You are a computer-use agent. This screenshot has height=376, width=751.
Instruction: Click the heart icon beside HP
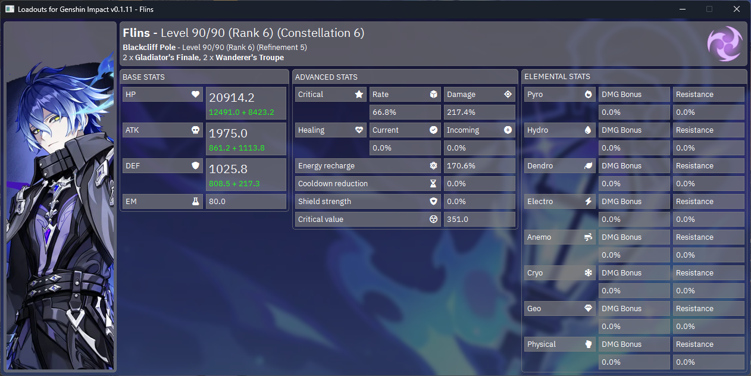point(195,95)
